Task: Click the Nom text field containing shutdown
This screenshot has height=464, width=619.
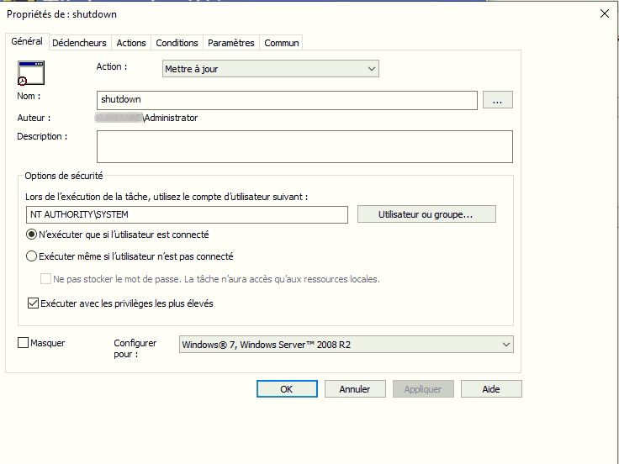Action: [x=287, y=100]
